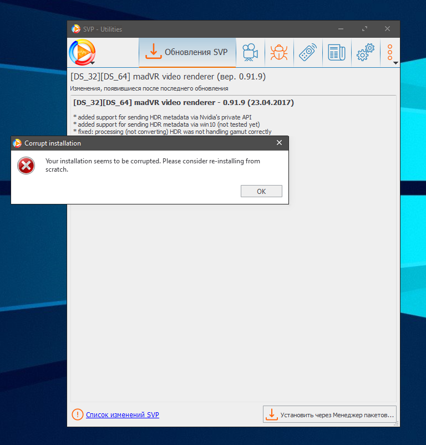Open the SVP main logo menu
426x445 pixels.
[82, 53]
